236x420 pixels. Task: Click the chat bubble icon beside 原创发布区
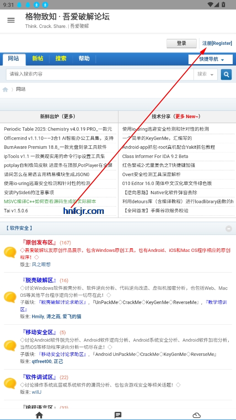pos(10,252)
